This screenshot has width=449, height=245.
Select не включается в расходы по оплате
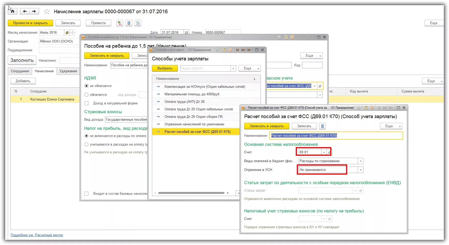(x=87, y=136)
